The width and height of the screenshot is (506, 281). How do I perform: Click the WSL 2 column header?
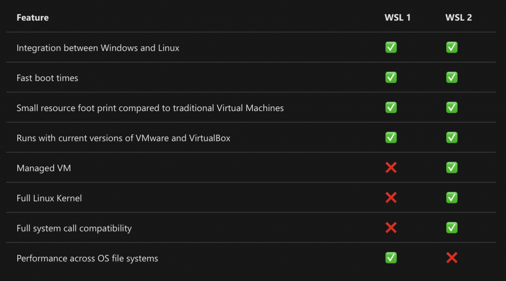coord(459,18)
